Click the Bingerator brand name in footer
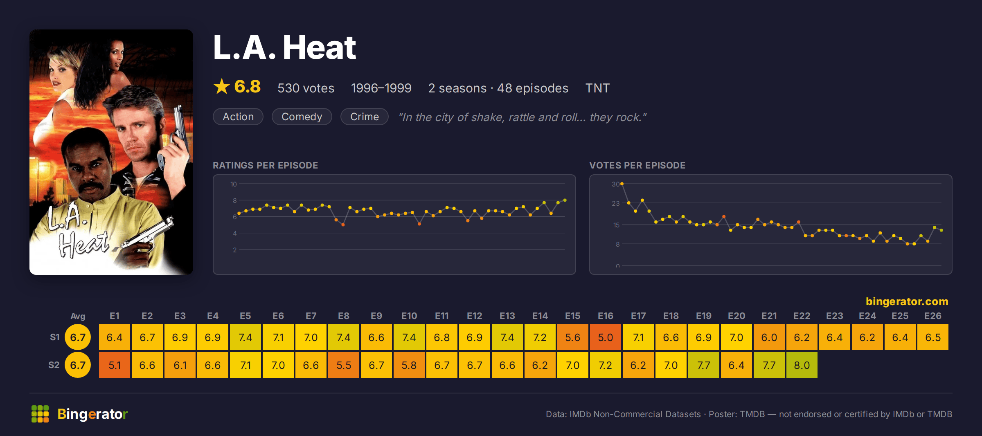Screen dimensions: 982x436 click(x=92, y=414)
